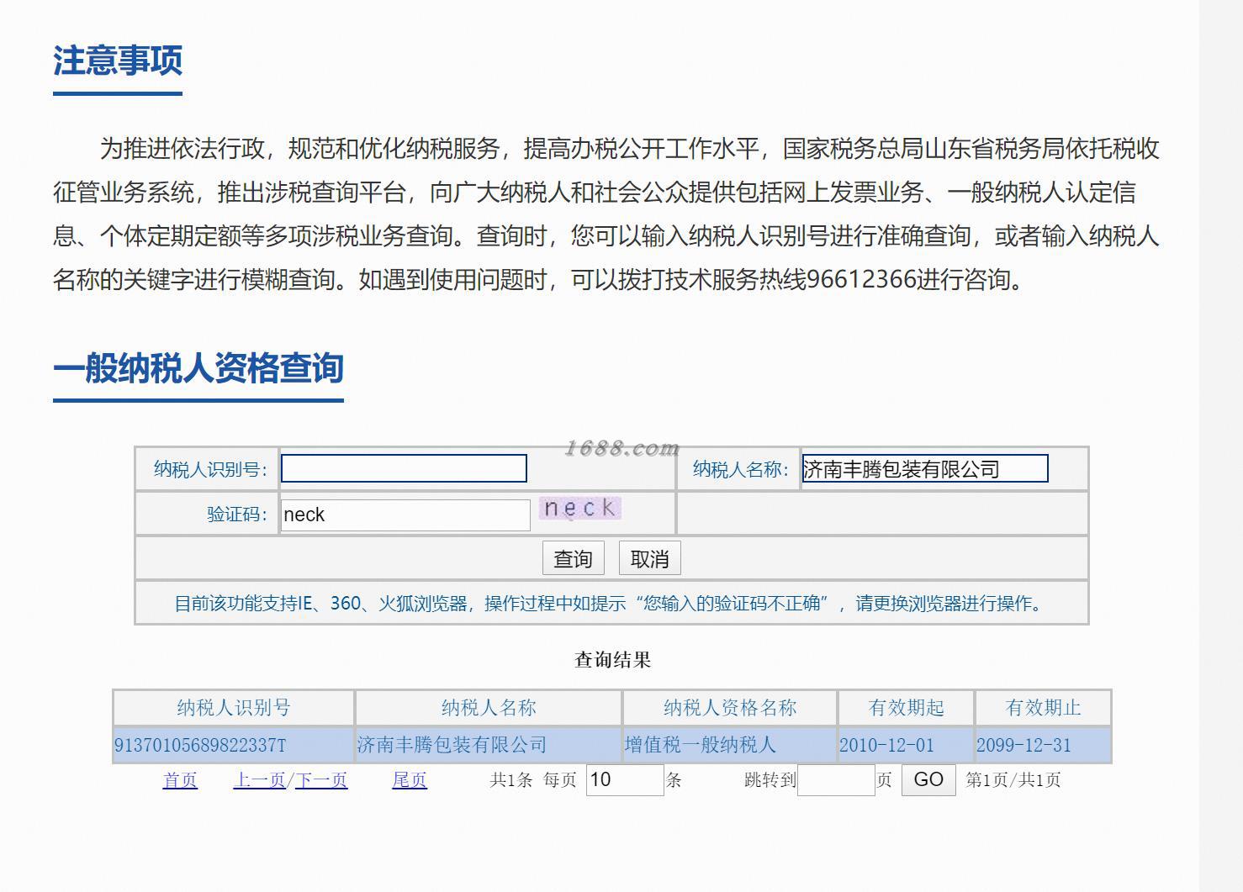1243x892 pixels.
Task: Click the 查询 button
Action: (x=574, y=558)
